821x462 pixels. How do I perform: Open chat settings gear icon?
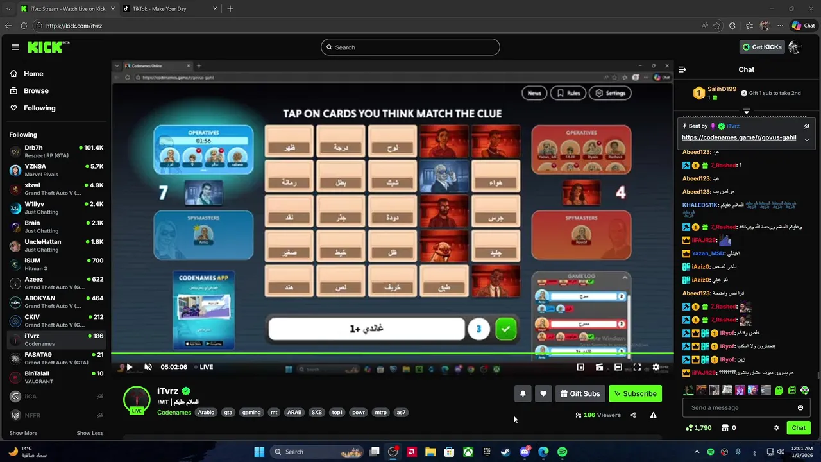(x=776, y=427)
